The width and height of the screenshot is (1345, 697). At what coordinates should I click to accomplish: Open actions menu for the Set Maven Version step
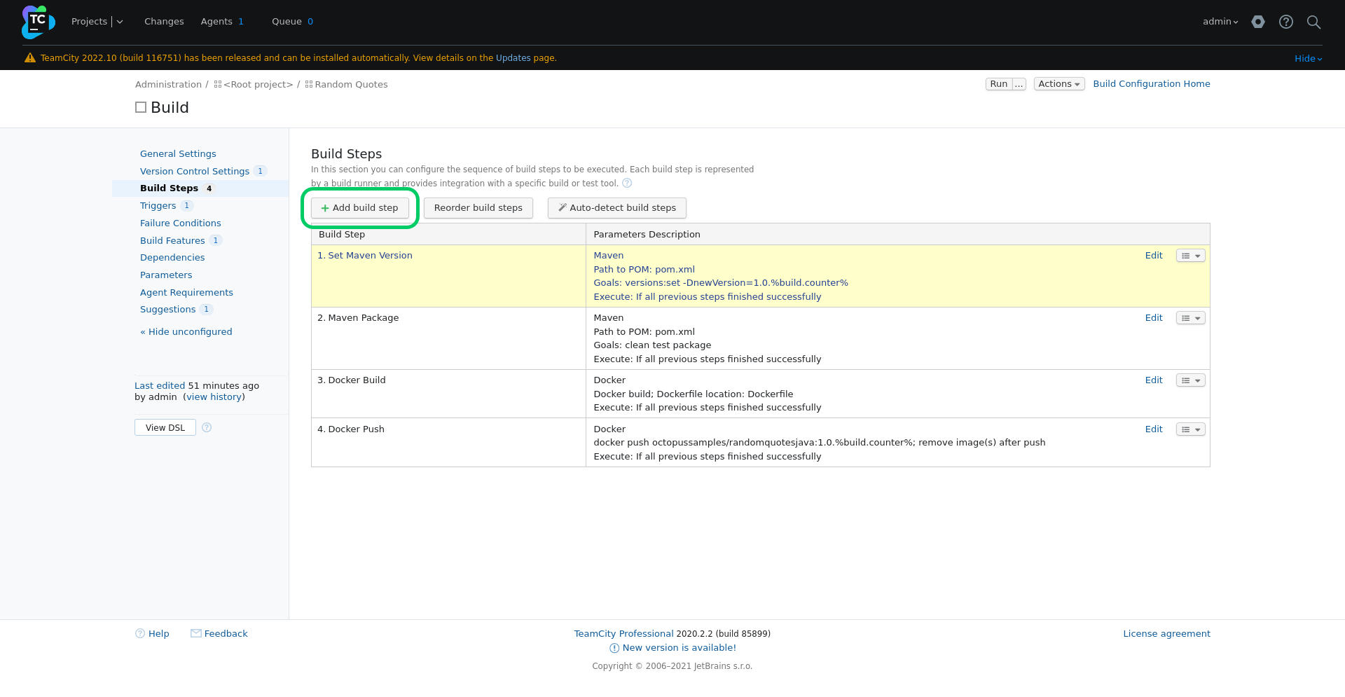click(1189, 255)
